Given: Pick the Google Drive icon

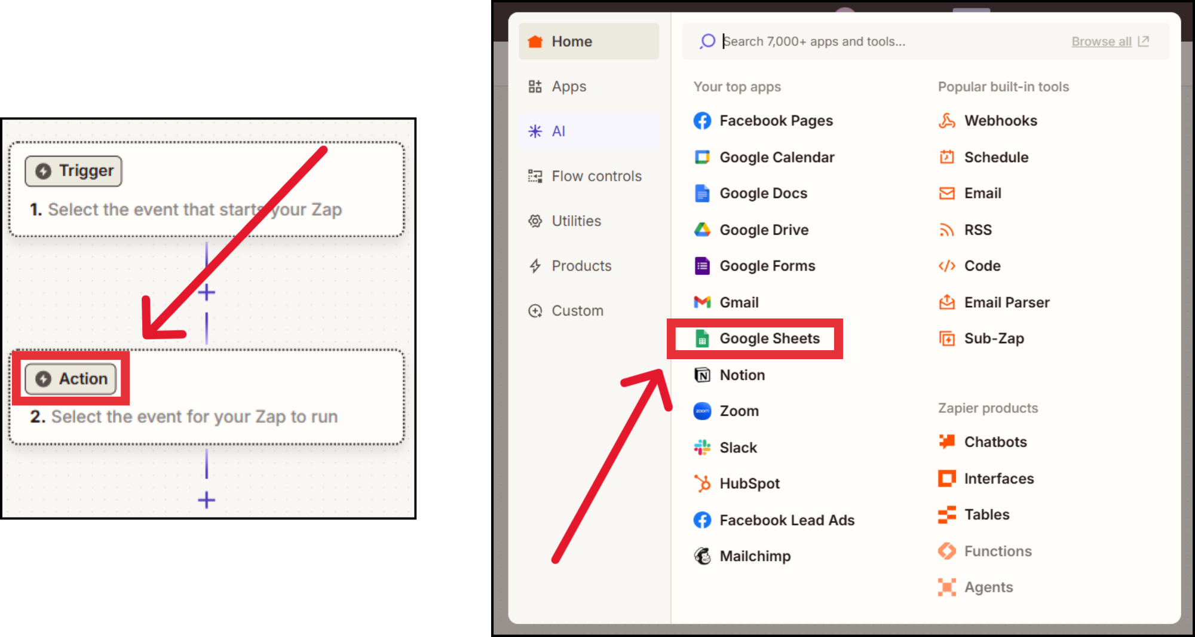Looking at the screenshot, I should tap(702, 229).
